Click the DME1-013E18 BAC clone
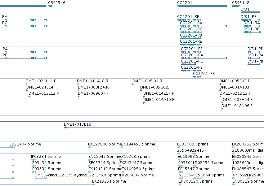The height and width of the screenshot is (186, 264). 164,128
